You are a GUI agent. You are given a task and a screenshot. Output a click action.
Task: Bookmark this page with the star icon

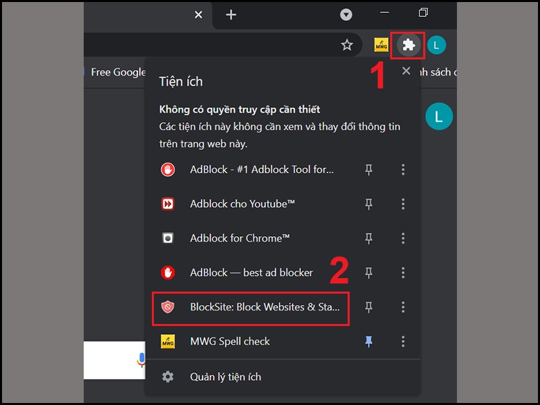point(347,45)
